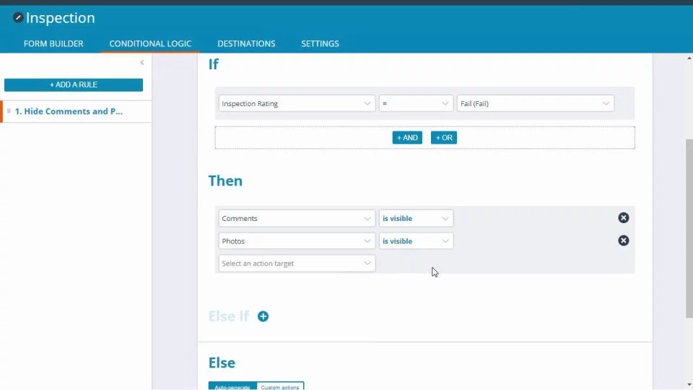Open the Photos target dropdown
This screenshot has height=390, width=693.
(x=297, y=241)
